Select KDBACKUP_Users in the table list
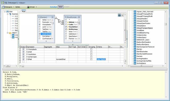This screenshot has height=101, width=170. [143, 40]
